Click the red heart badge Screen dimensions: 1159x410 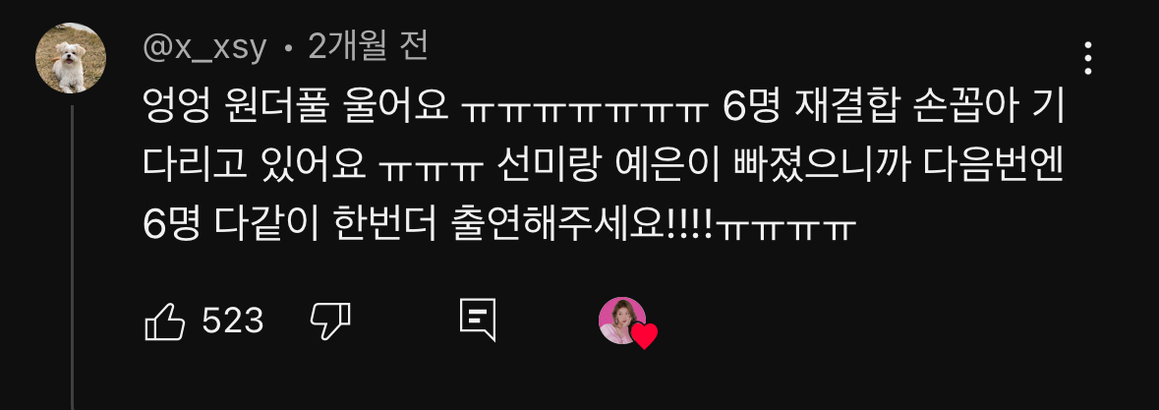(x=644, y=337)
